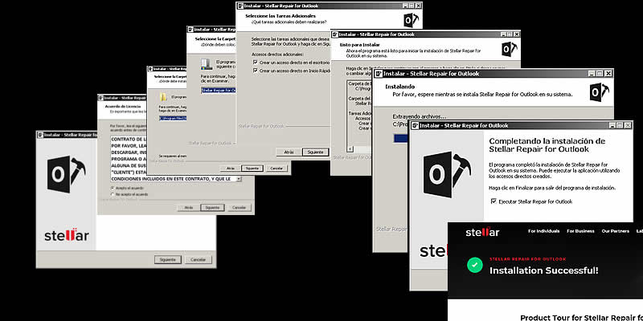The image size is (643, 321).
Task: Click the destination path field in folder window
Action: point(173,118)
